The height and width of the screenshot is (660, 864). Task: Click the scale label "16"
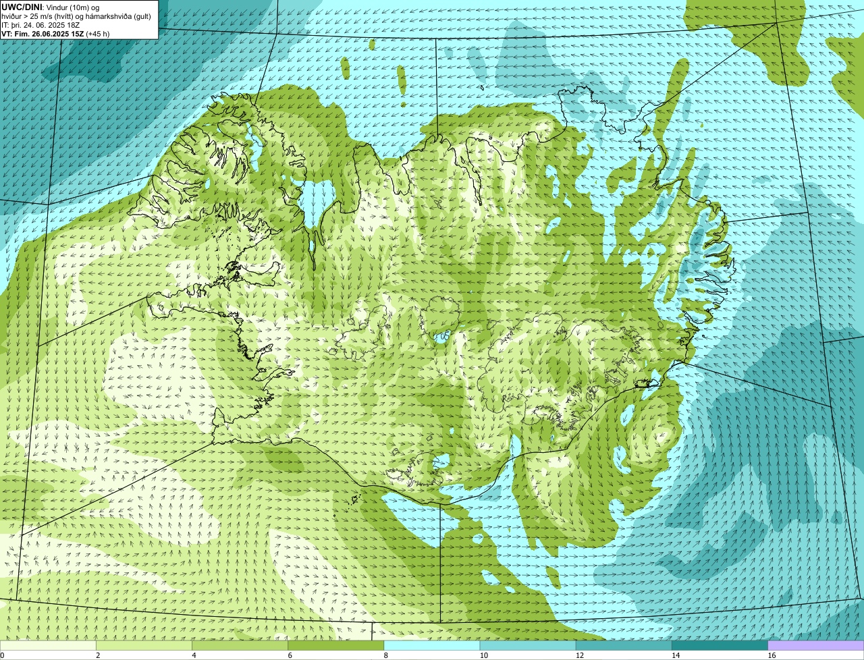coord(771,655)
